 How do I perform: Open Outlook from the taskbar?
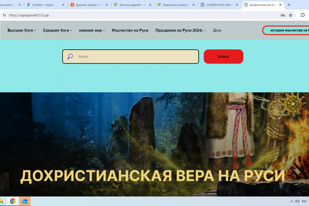coord(24,201)
